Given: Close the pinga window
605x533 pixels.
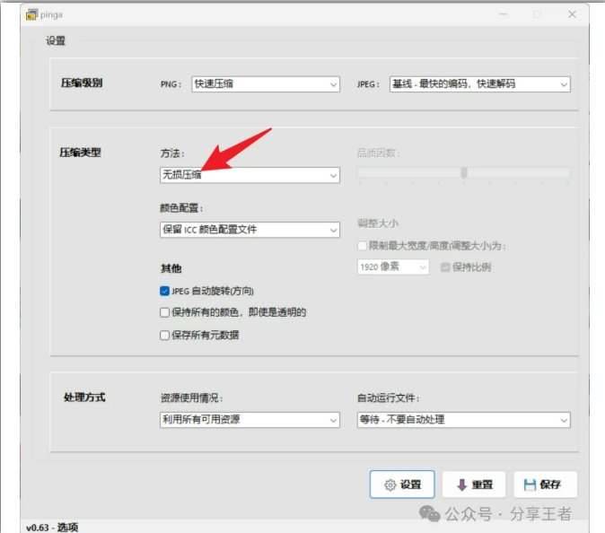Looking at the screenshot, I should pyautogui.click(x=573, y=14).
